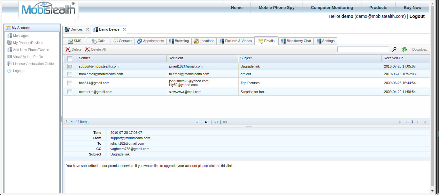The height and width of the screenshot is (195, 439).
Task: Select the "Trip Pictures" subject cell
Action: (310, 83)
